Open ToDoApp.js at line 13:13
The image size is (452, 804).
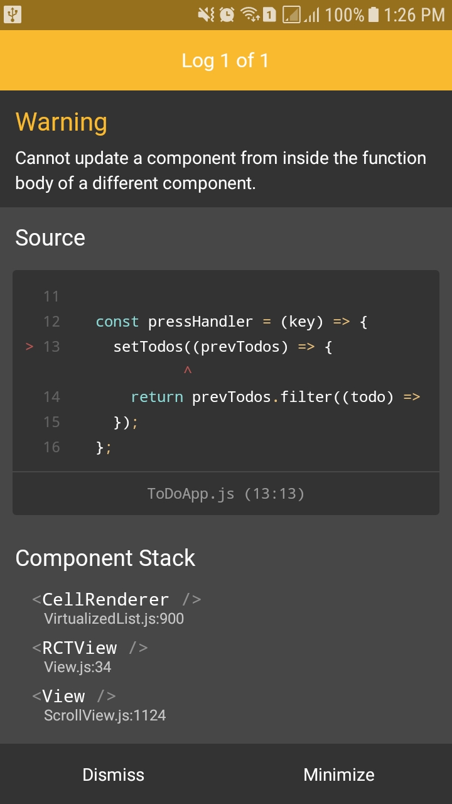pyautogui.click(x=226, y=494)
